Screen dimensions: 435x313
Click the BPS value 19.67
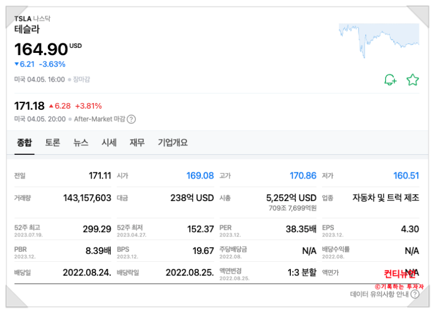(x=203, y=251)
